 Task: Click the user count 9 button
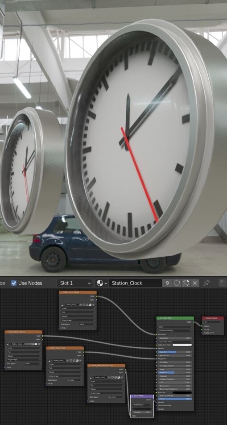[167, 283]
